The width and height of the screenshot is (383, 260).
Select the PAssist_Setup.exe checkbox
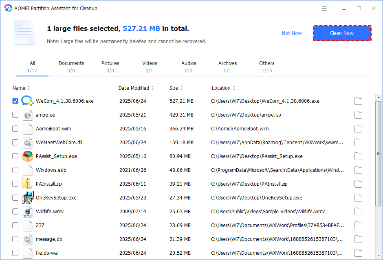click(15, 156)
